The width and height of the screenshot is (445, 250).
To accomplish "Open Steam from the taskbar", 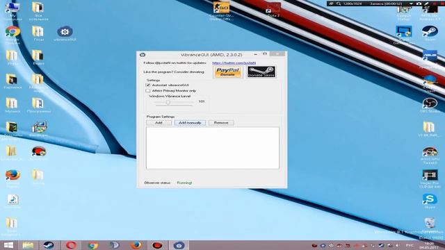I will 49,245.
